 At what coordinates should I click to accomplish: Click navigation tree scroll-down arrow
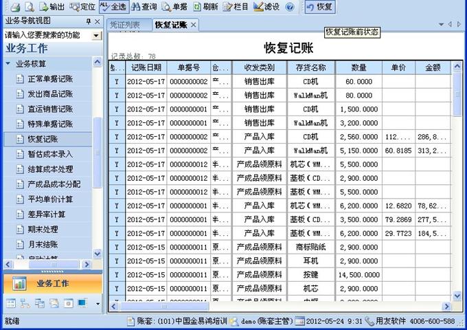click(98, 254)
